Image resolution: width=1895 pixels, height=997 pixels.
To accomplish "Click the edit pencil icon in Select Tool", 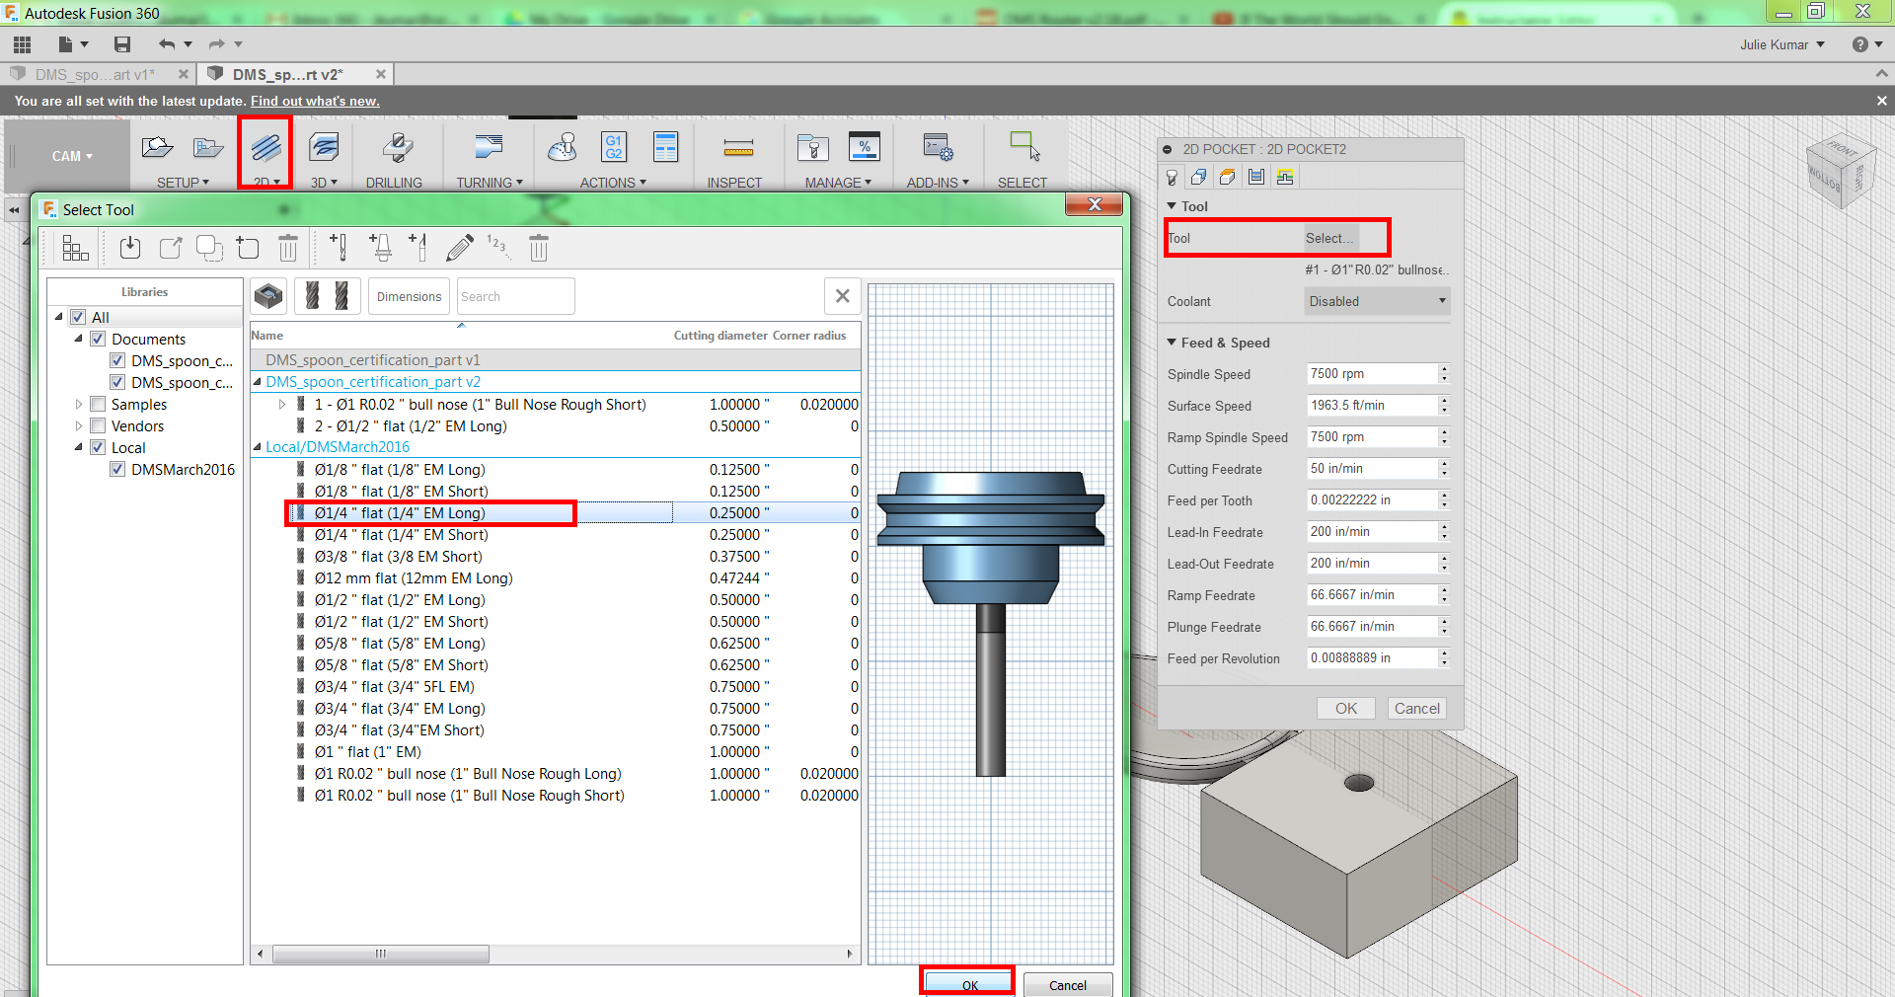I will pos(459,248).
